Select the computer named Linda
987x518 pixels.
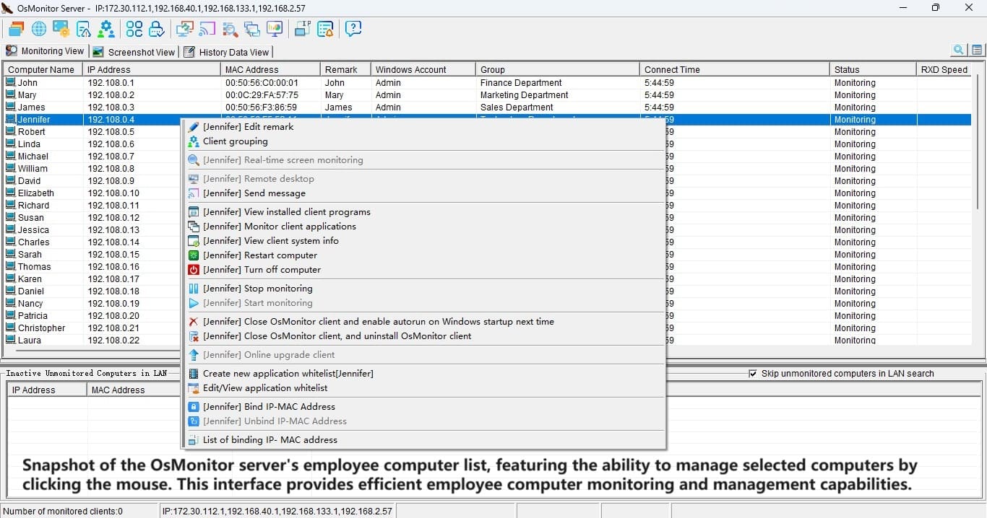coord(29,144)
